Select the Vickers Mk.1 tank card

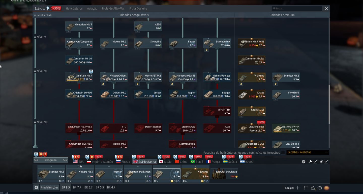click(114, 43)
